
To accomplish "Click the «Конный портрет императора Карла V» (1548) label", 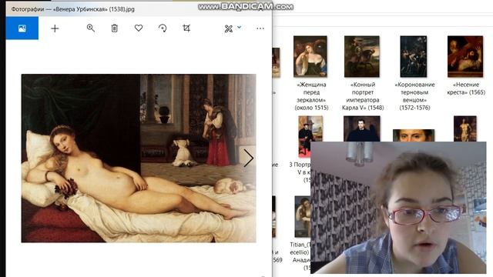I will point(363,96).
